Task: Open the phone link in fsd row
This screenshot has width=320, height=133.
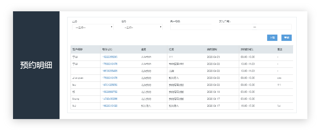Action: tap(110, 106)
